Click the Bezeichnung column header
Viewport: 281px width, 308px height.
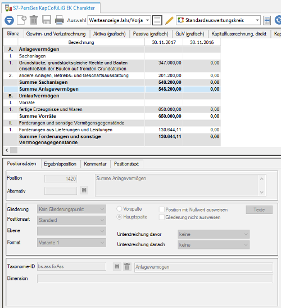81,42
